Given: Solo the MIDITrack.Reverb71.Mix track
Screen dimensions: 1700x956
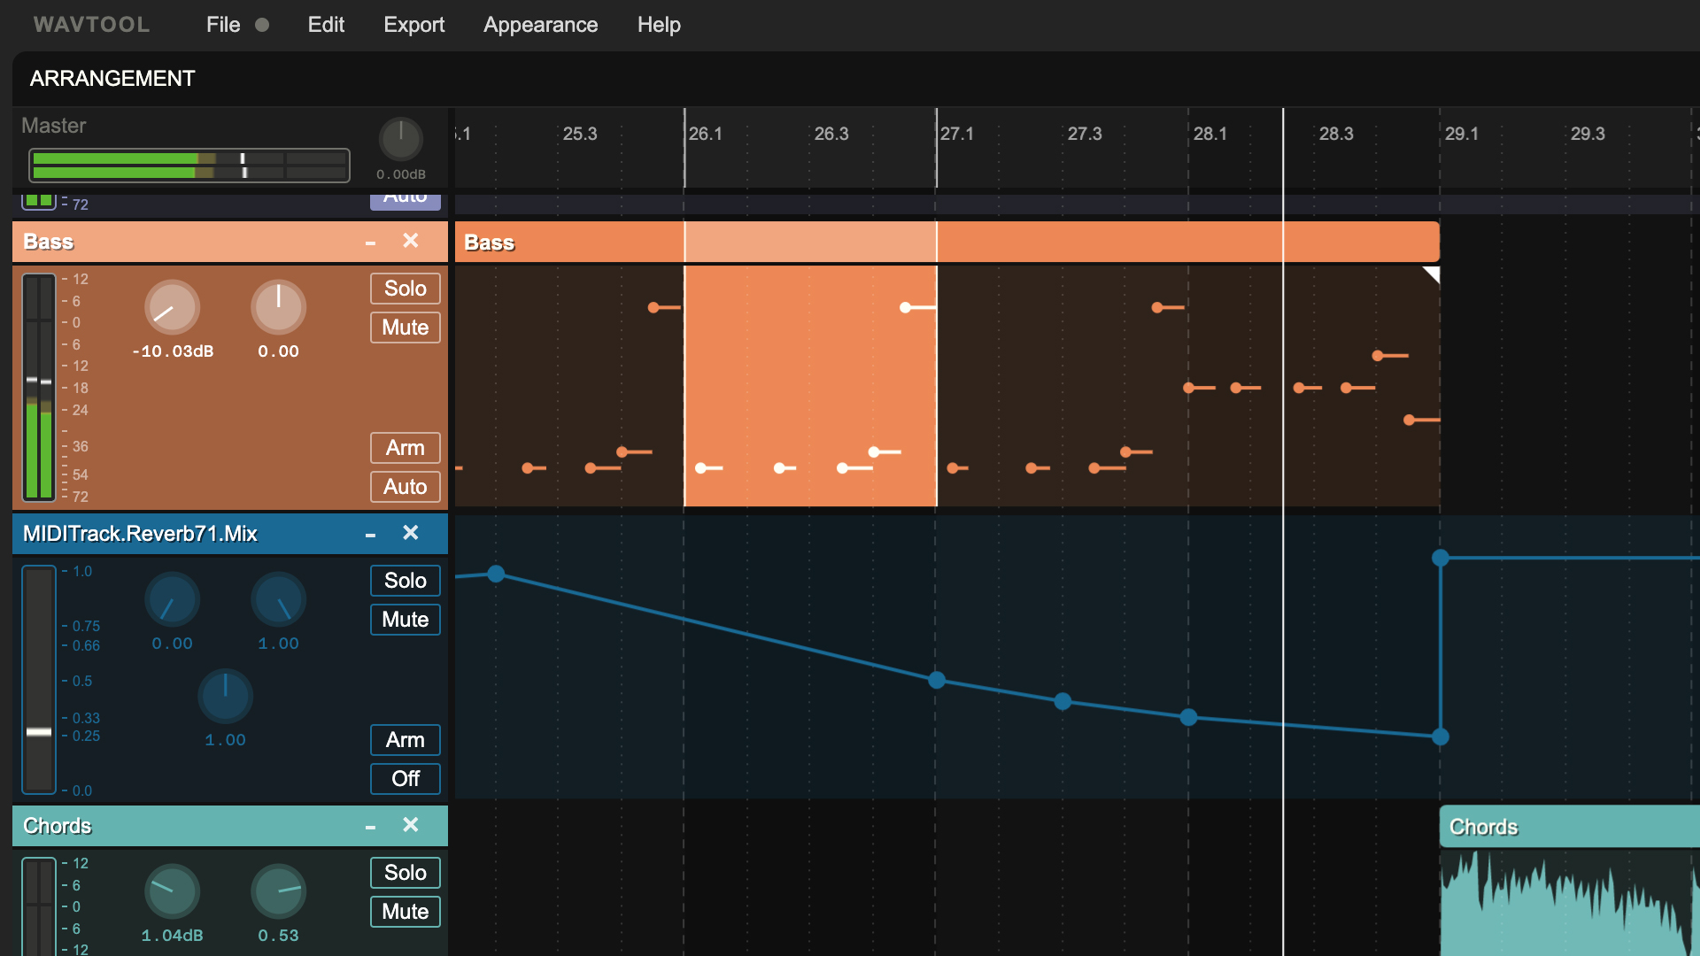Looking at the screenshot, I should tap(406, 580).
